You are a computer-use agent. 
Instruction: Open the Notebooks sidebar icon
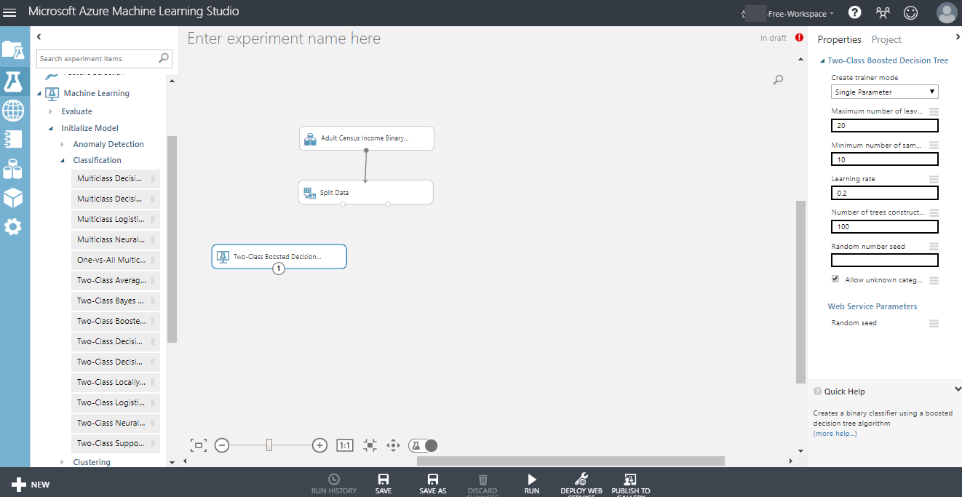(13, 140)
